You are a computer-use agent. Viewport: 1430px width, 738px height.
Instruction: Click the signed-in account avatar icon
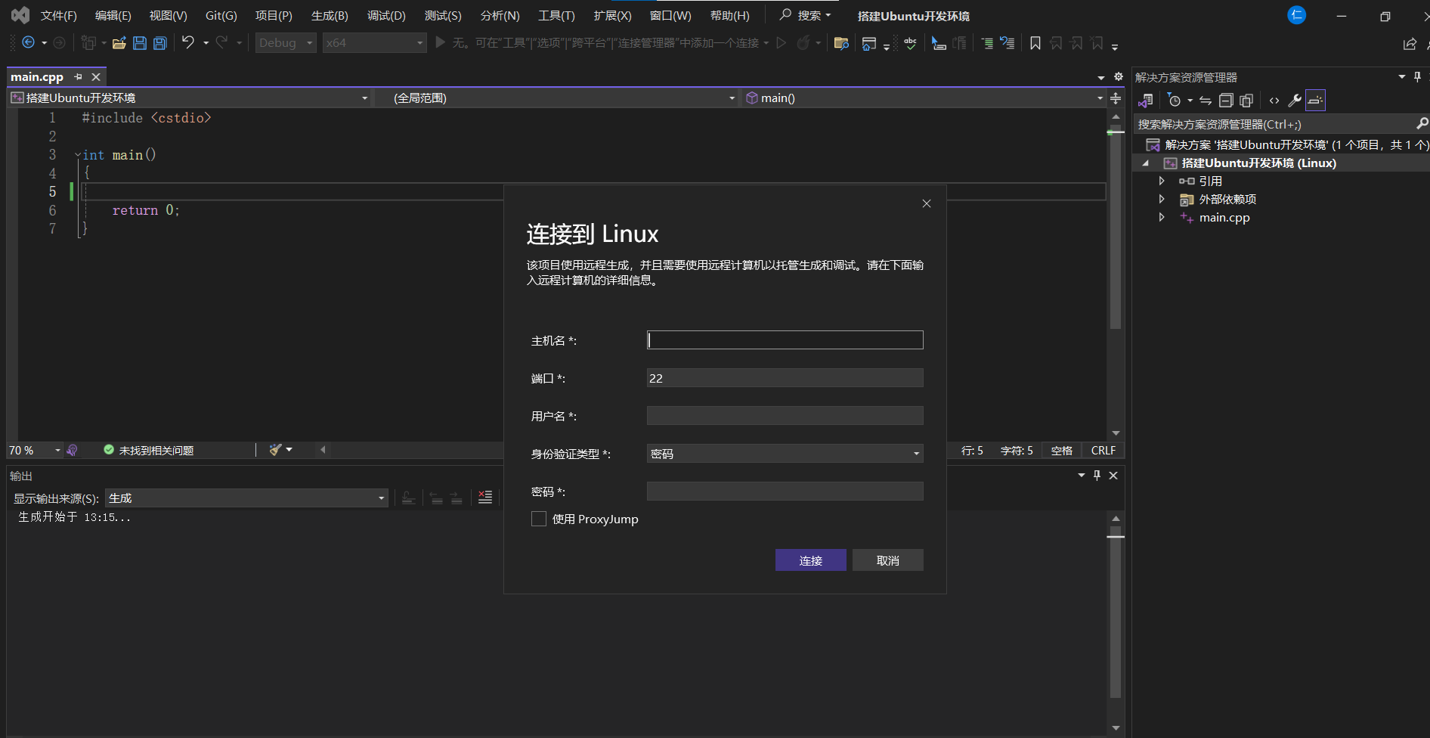(1297, 15)
